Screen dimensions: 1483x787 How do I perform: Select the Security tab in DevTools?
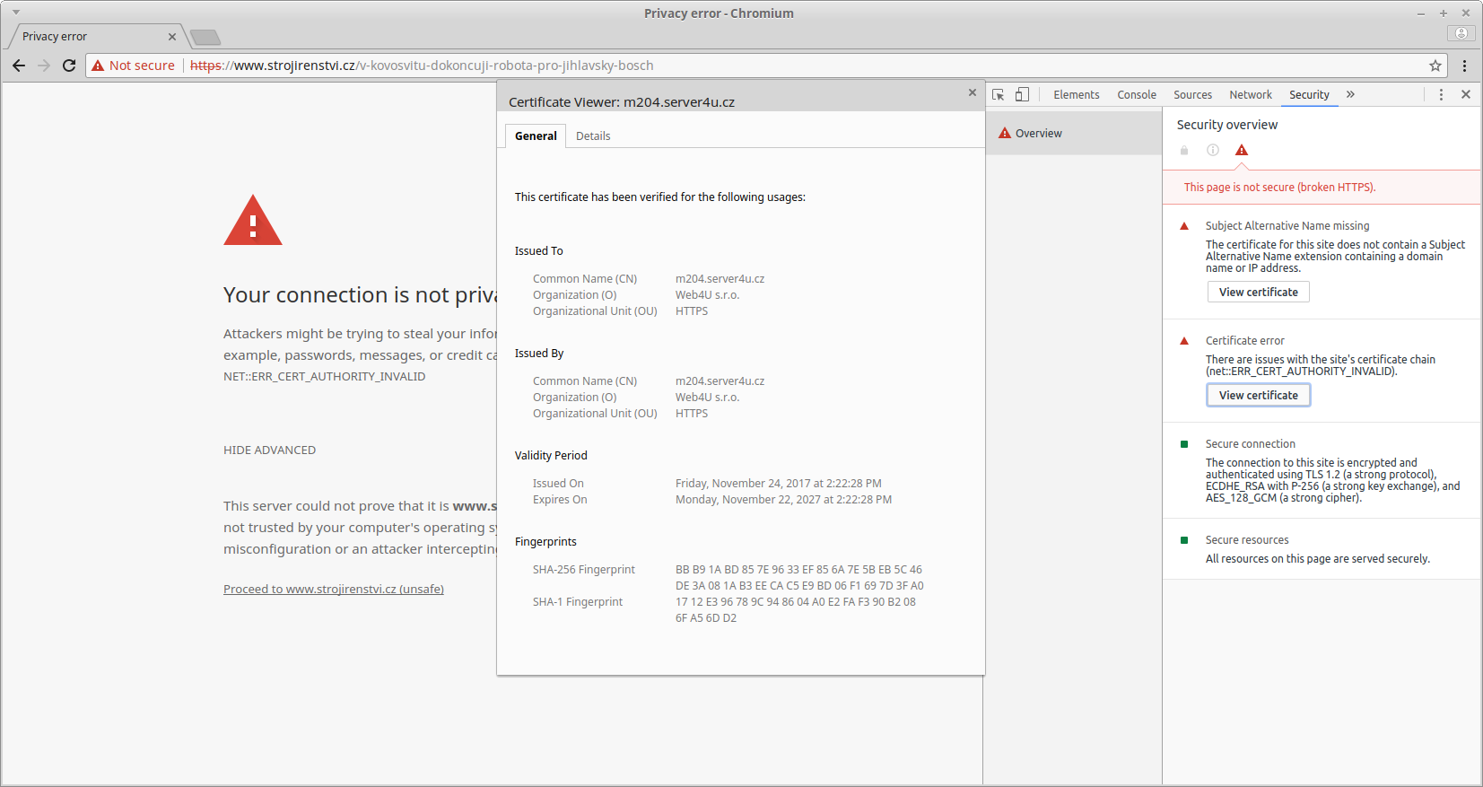click(x=1309, y=94)
